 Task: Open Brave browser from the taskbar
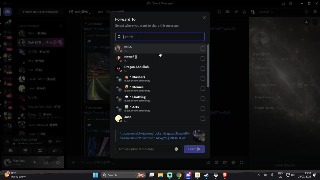[225, 175]
